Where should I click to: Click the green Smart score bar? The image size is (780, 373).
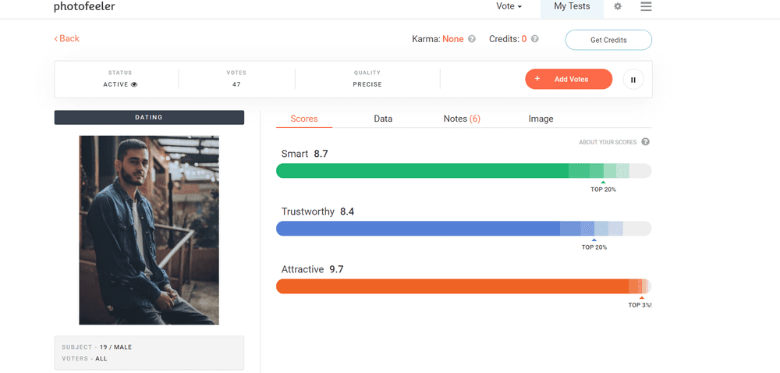point(463,171)
